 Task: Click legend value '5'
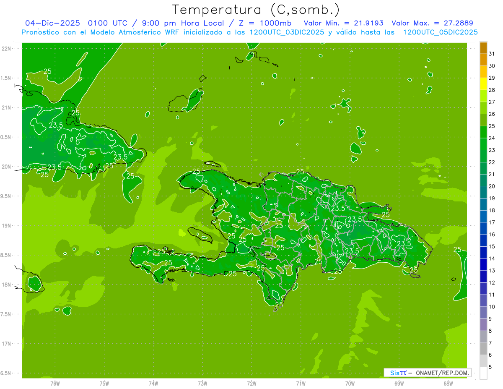tap(490, 367)
